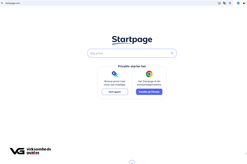
Task: Click the Startpage logo
Action: (x=132, y=40)
